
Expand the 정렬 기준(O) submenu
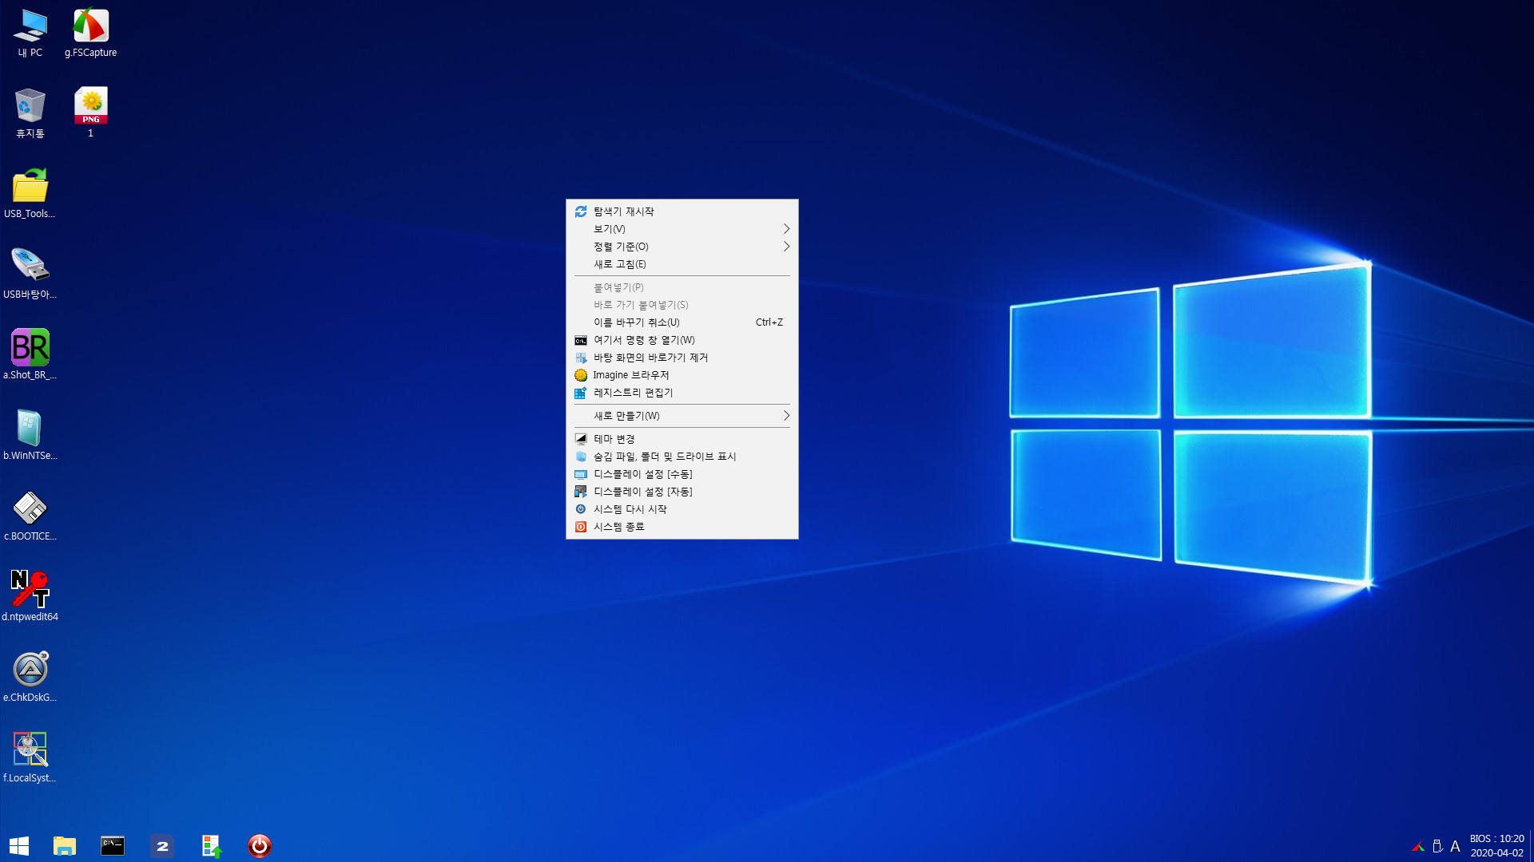682,247
